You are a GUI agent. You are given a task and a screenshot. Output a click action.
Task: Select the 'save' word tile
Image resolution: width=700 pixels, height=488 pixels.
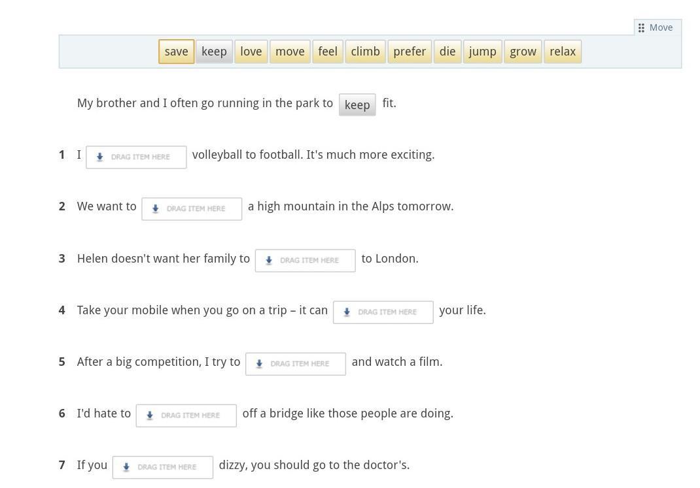coord(176,52)
